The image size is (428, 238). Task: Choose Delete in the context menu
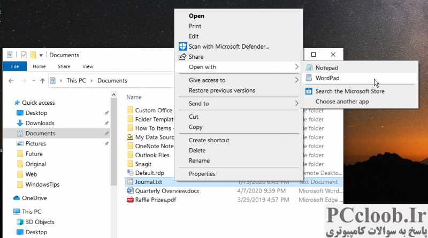197,150
